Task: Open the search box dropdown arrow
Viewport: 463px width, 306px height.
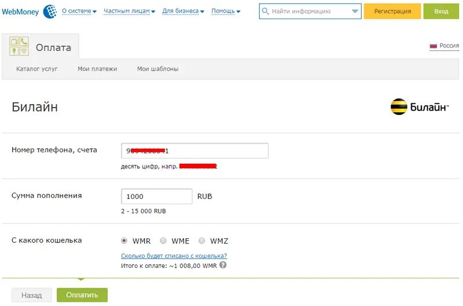Action: 355,11
